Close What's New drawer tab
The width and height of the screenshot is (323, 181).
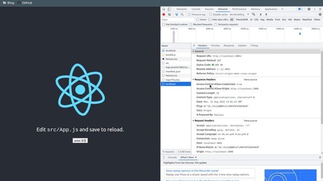(196, 157)
